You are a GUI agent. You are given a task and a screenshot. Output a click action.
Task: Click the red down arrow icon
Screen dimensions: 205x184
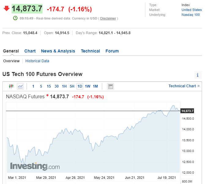click(x=7, y=9)
